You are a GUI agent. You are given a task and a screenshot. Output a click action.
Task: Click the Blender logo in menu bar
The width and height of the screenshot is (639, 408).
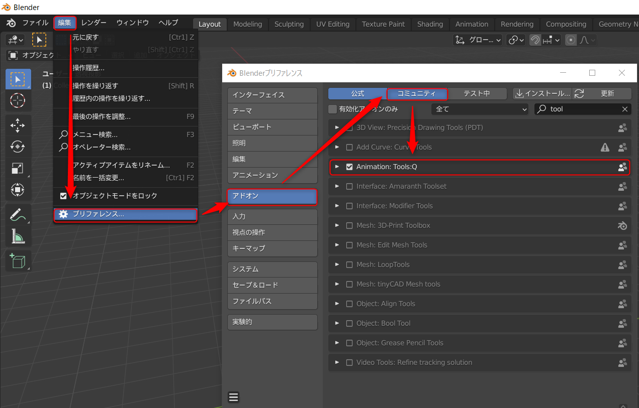(x=11, y=23)
